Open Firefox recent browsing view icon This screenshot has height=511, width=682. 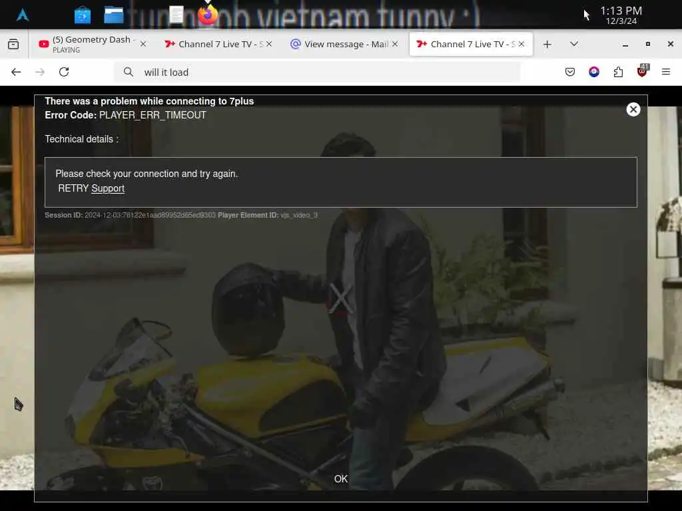click(13, 44)
